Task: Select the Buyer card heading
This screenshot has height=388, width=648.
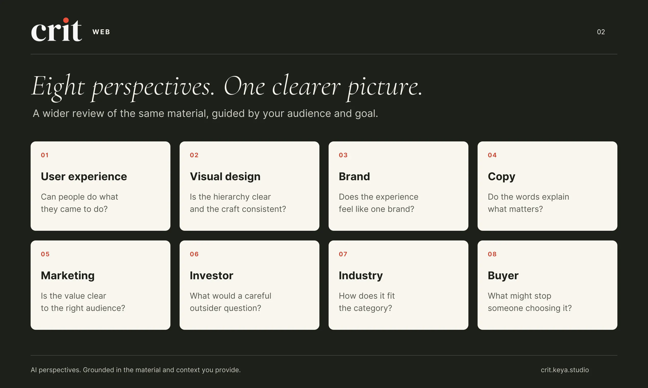Action: [x=503, y=276]
